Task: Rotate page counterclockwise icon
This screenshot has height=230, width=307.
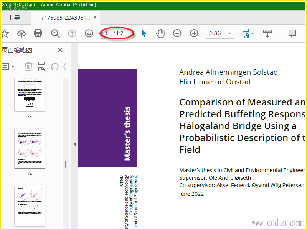Action: tap(54, 67)
